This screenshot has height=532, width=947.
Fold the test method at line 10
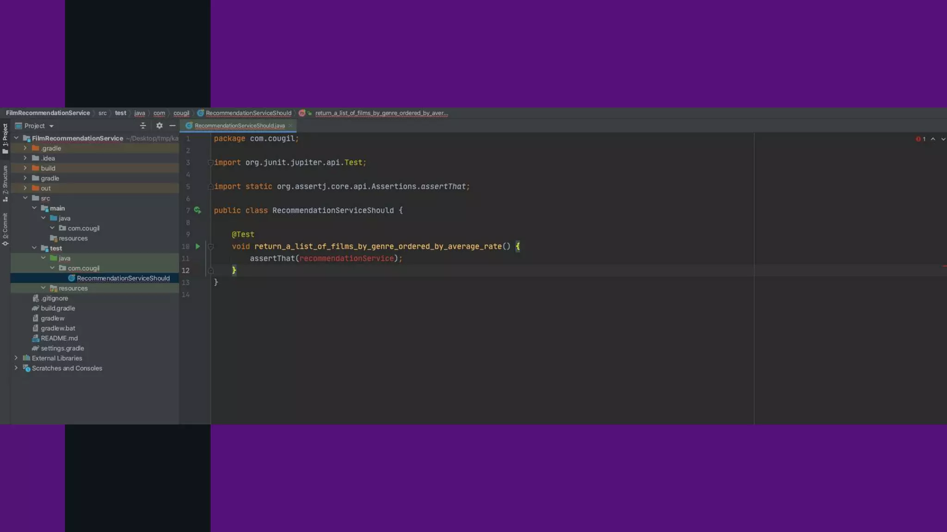pos(210,247)
